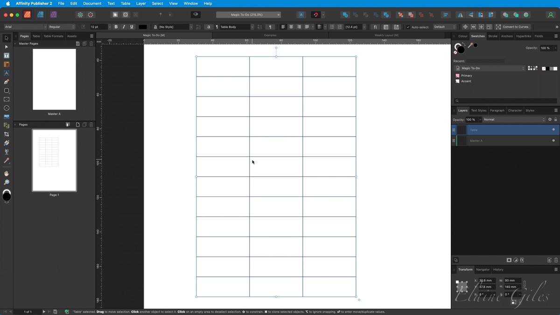Open the character style dropdown [No Style]
Screen dimensions: 560x315
(175, 27)
